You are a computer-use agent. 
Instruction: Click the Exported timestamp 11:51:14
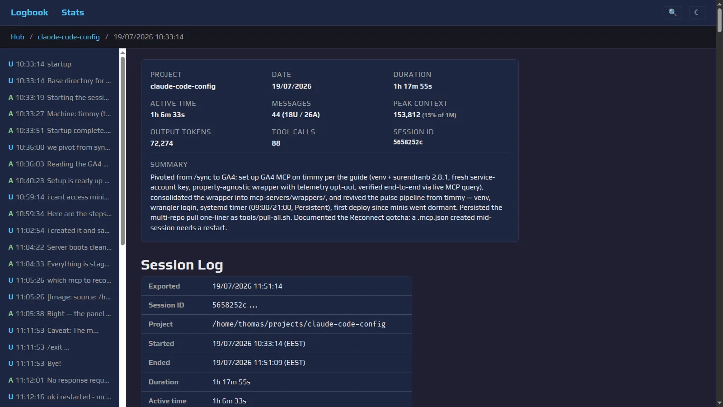pyautogui.click(x=247, y=286)
